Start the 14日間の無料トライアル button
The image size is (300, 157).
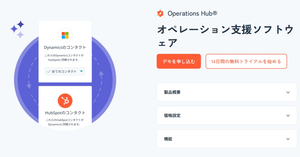click(x=246, y=61)
